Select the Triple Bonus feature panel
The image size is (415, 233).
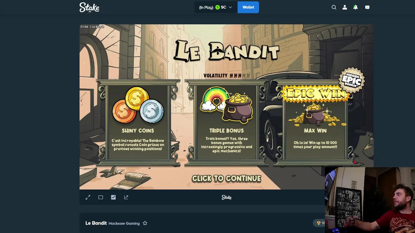click(226, 123)
